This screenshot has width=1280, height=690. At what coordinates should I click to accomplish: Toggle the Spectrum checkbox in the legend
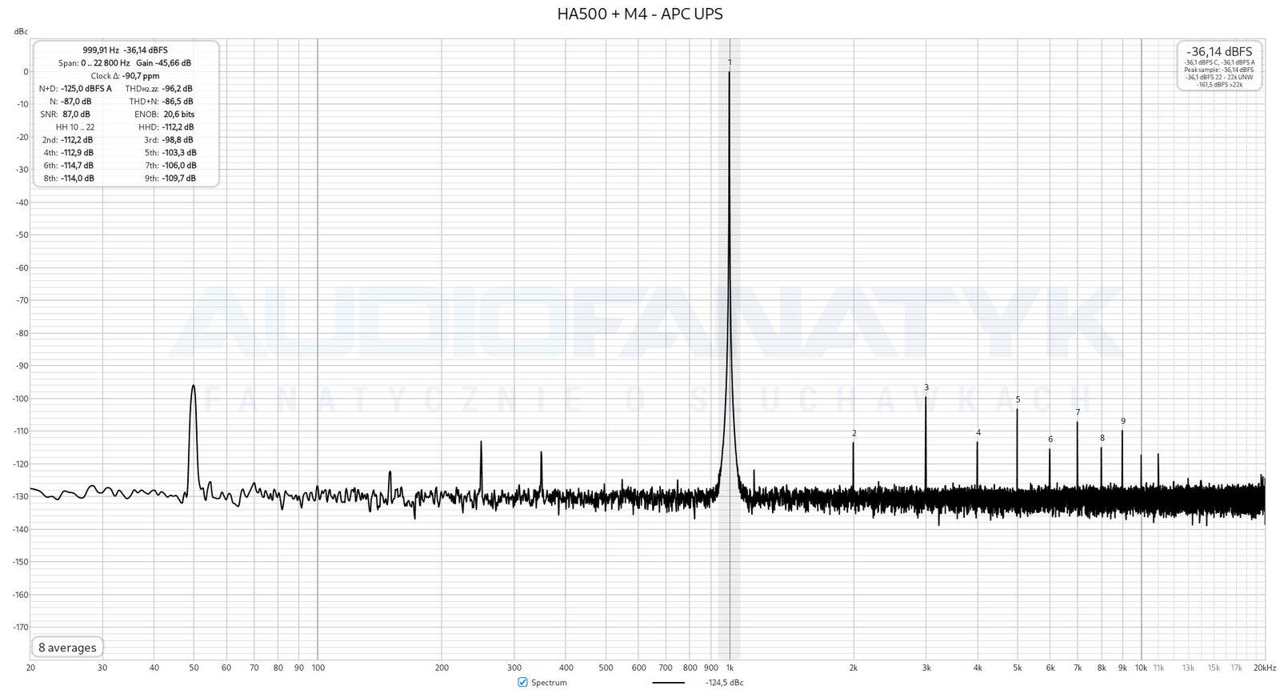(x=523, y=682)
